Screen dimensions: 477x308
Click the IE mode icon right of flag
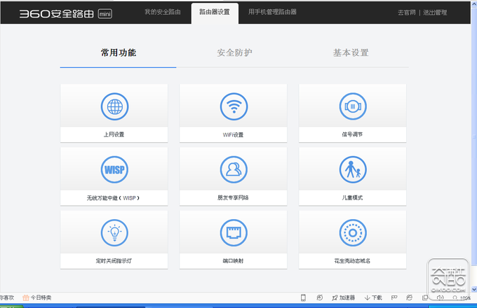[410, 297]
